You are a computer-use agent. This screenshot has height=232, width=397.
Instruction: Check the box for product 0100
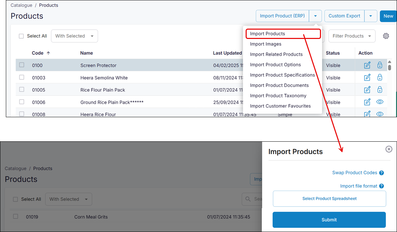click(22, 65)
